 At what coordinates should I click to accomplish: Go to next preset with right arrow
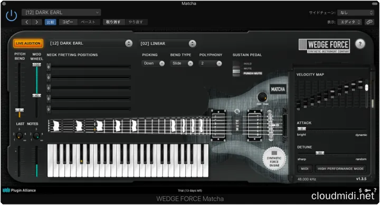click(x=37, y=22)
